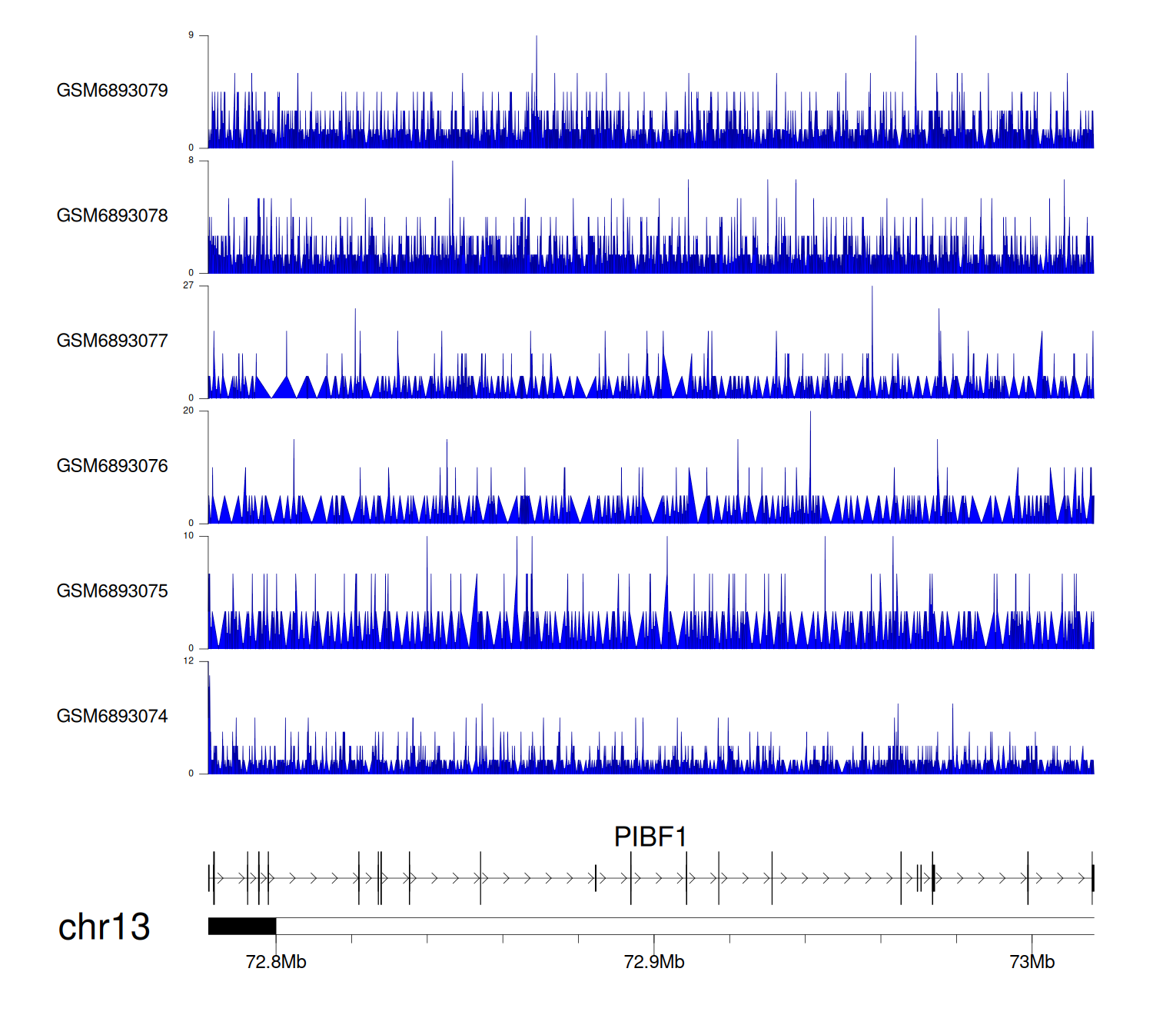Click the 72.9Mb axis position label
The image size is (1153, 1015).
click(654, 962)
